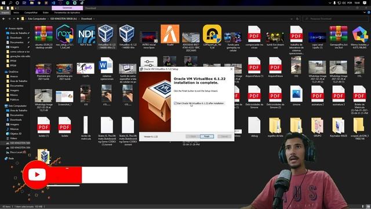Click Este Computador breadcrumb in address bar
Image resolution: width=371 pixels, height=209 pixels.
tap(37, 19)
